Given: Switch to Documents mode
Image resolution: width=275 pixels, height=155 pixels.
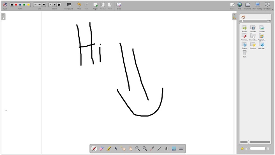Looking at the screenshot, I should 248,5.
